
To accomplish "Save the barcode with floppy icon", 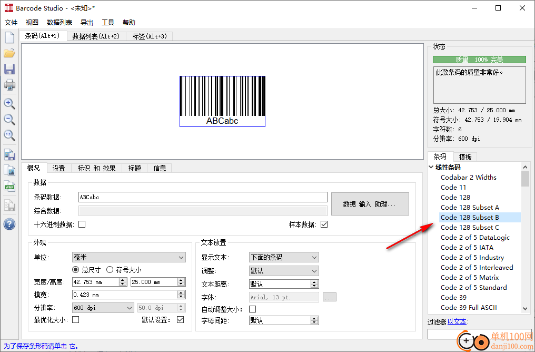I will [9, 69].
